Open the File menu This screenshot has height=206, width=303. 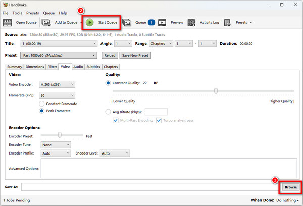(6, 13)
